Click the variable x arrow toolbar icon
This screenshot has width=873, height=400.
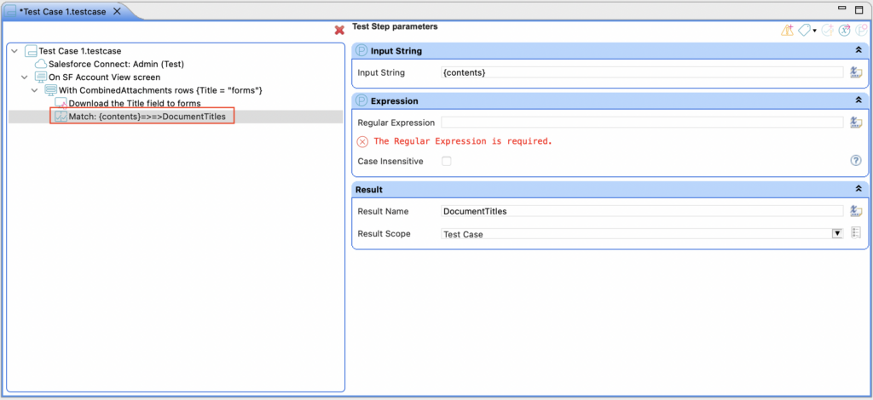(x=845, y=31)
